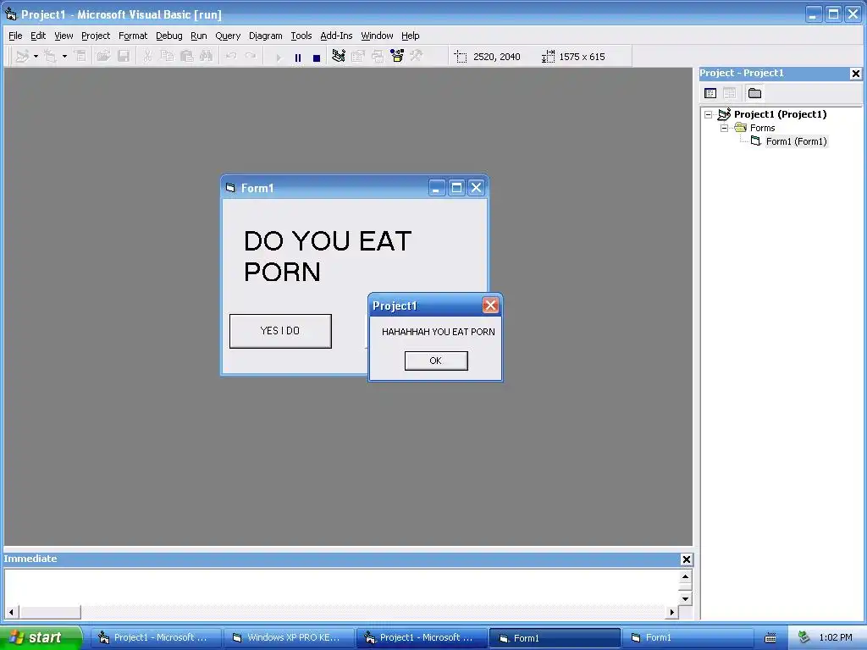Open the Add Project dropdown arrow
The height and width of the screenshot is (650, 867).
pyautogui.click(x=36, y=57)
